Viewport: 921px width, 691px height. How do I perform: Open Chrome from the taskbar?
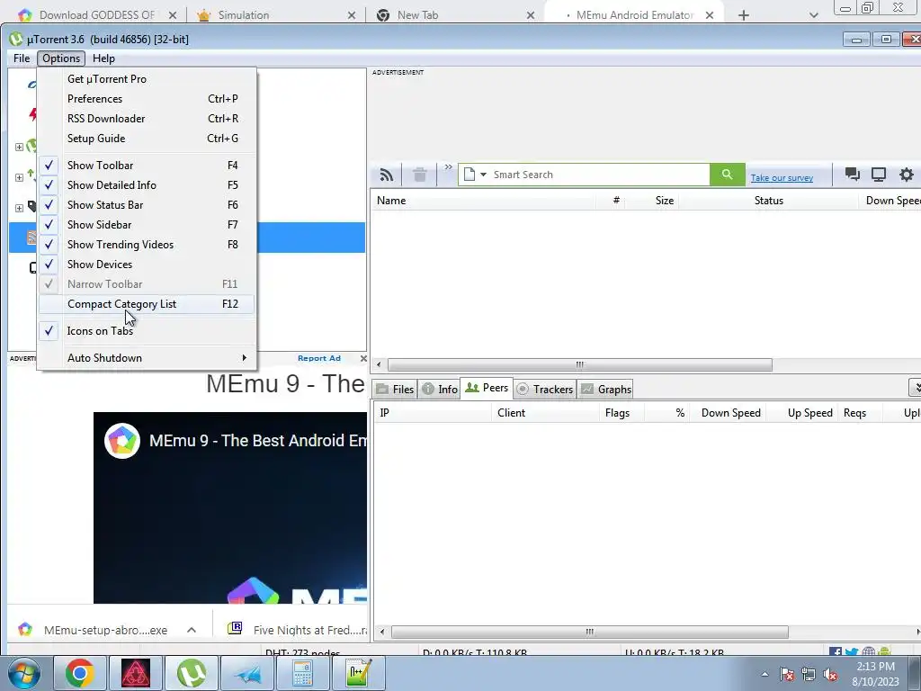point(80,673)
